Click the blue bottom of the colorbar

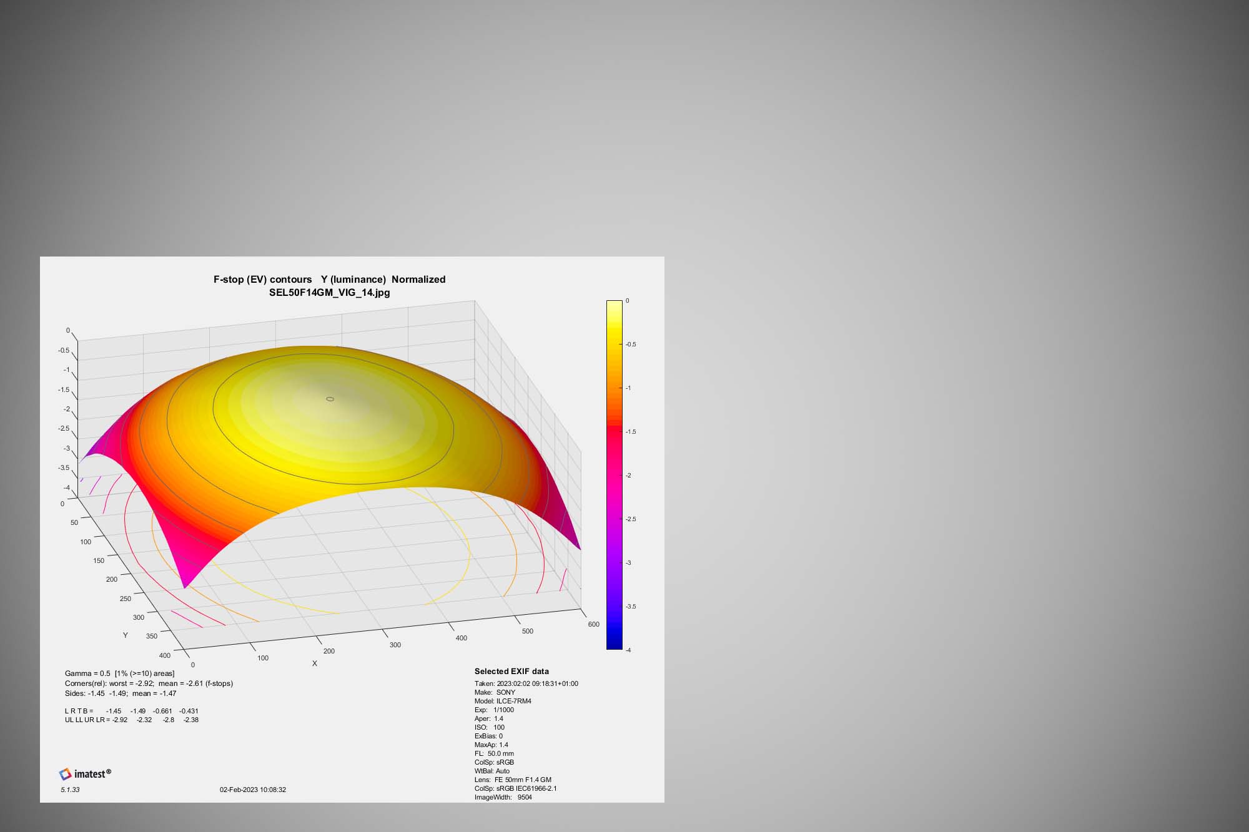click(614, 643)
